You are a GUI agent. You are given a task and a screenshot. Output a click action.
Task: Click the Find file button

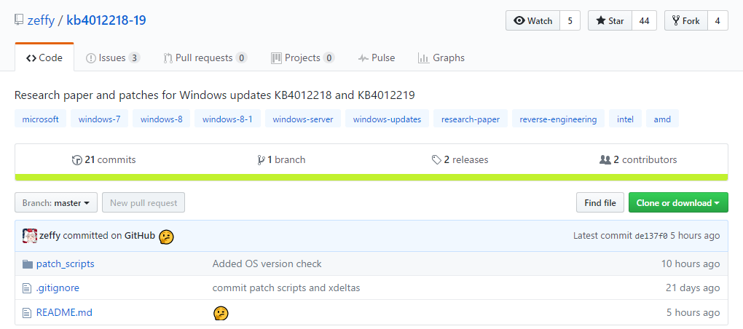[600, 202]
